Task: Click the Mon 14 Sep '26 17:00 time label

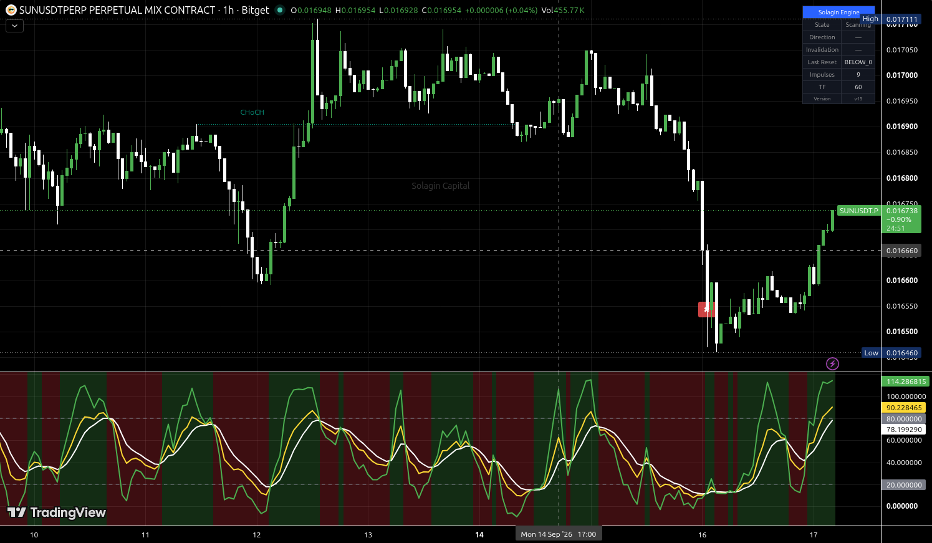Action: point(559,534)
